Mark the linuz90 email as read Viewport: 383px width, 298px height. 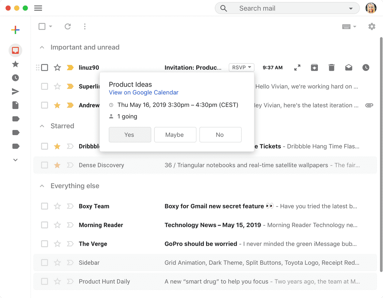(x=349, y=68)
